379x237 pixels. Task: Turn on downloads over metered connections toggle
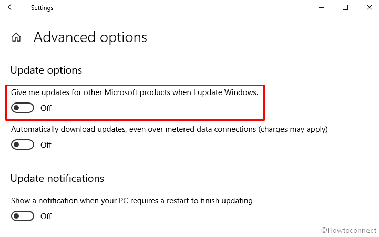[x=23, y=145]
